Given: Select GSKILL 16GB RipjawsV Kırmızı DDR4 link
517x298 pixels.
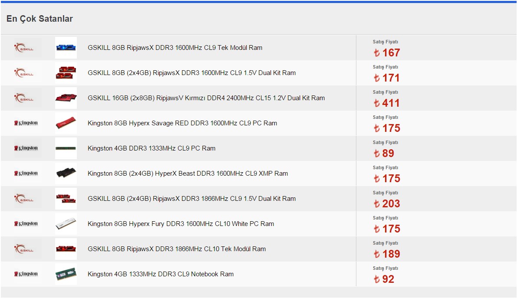Looking at the screenshot, I should tap(206, 98).
